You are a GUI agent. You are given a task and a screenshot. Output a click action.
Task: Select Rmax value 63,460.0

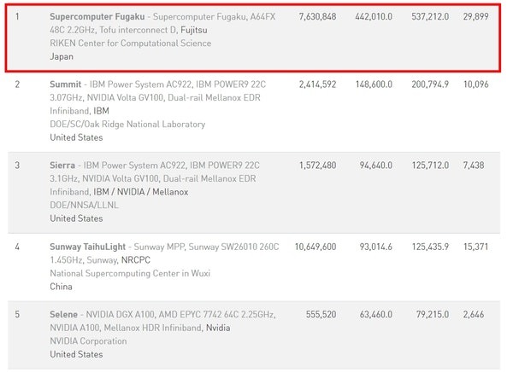376,315
